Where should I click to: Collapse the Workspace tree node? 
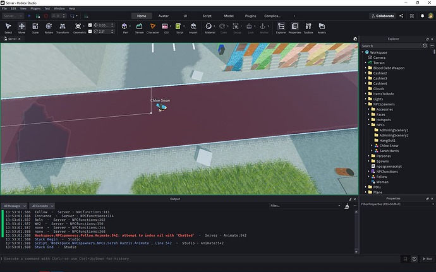[x=363, y=52]
